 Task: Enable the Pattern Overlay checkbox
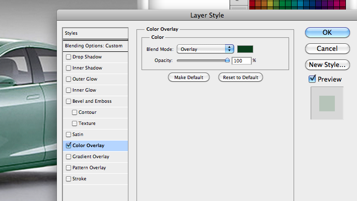tap(68, 168)
